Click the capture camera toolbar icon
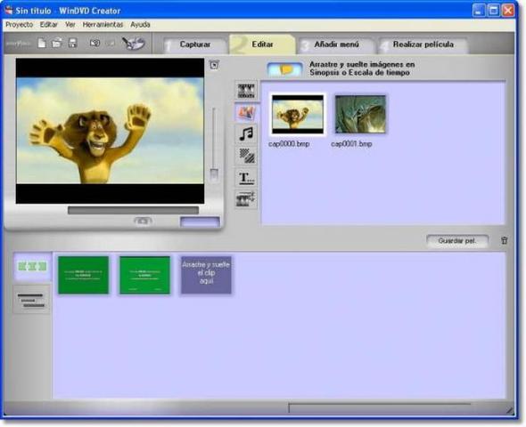This screenshot has width=526, height=427. 95,44
